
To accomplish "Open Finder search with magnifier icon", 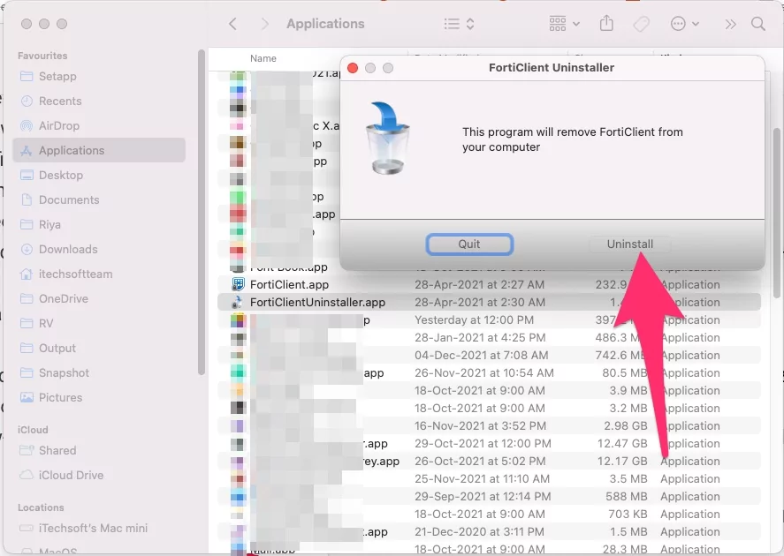I will pyautogui.click(x=758, y=24).
